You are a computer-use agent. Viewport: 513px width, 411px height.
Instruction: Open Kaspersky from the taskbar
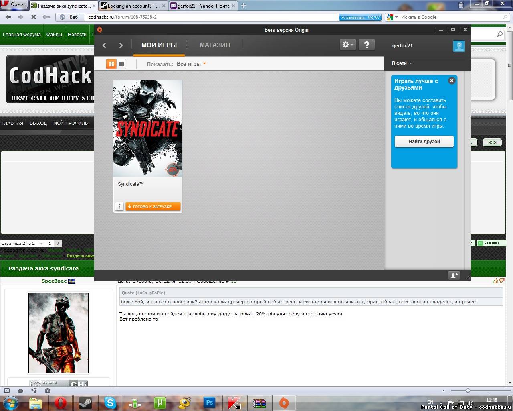pos(234,403)
